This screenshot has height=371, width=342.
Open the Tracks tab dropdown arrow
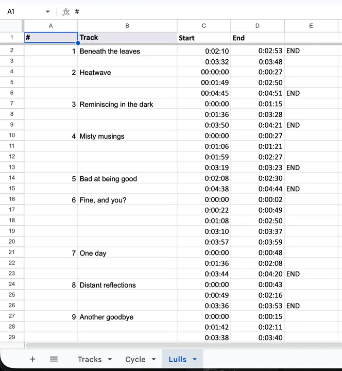pyautogui.click(x=110, y=359)
